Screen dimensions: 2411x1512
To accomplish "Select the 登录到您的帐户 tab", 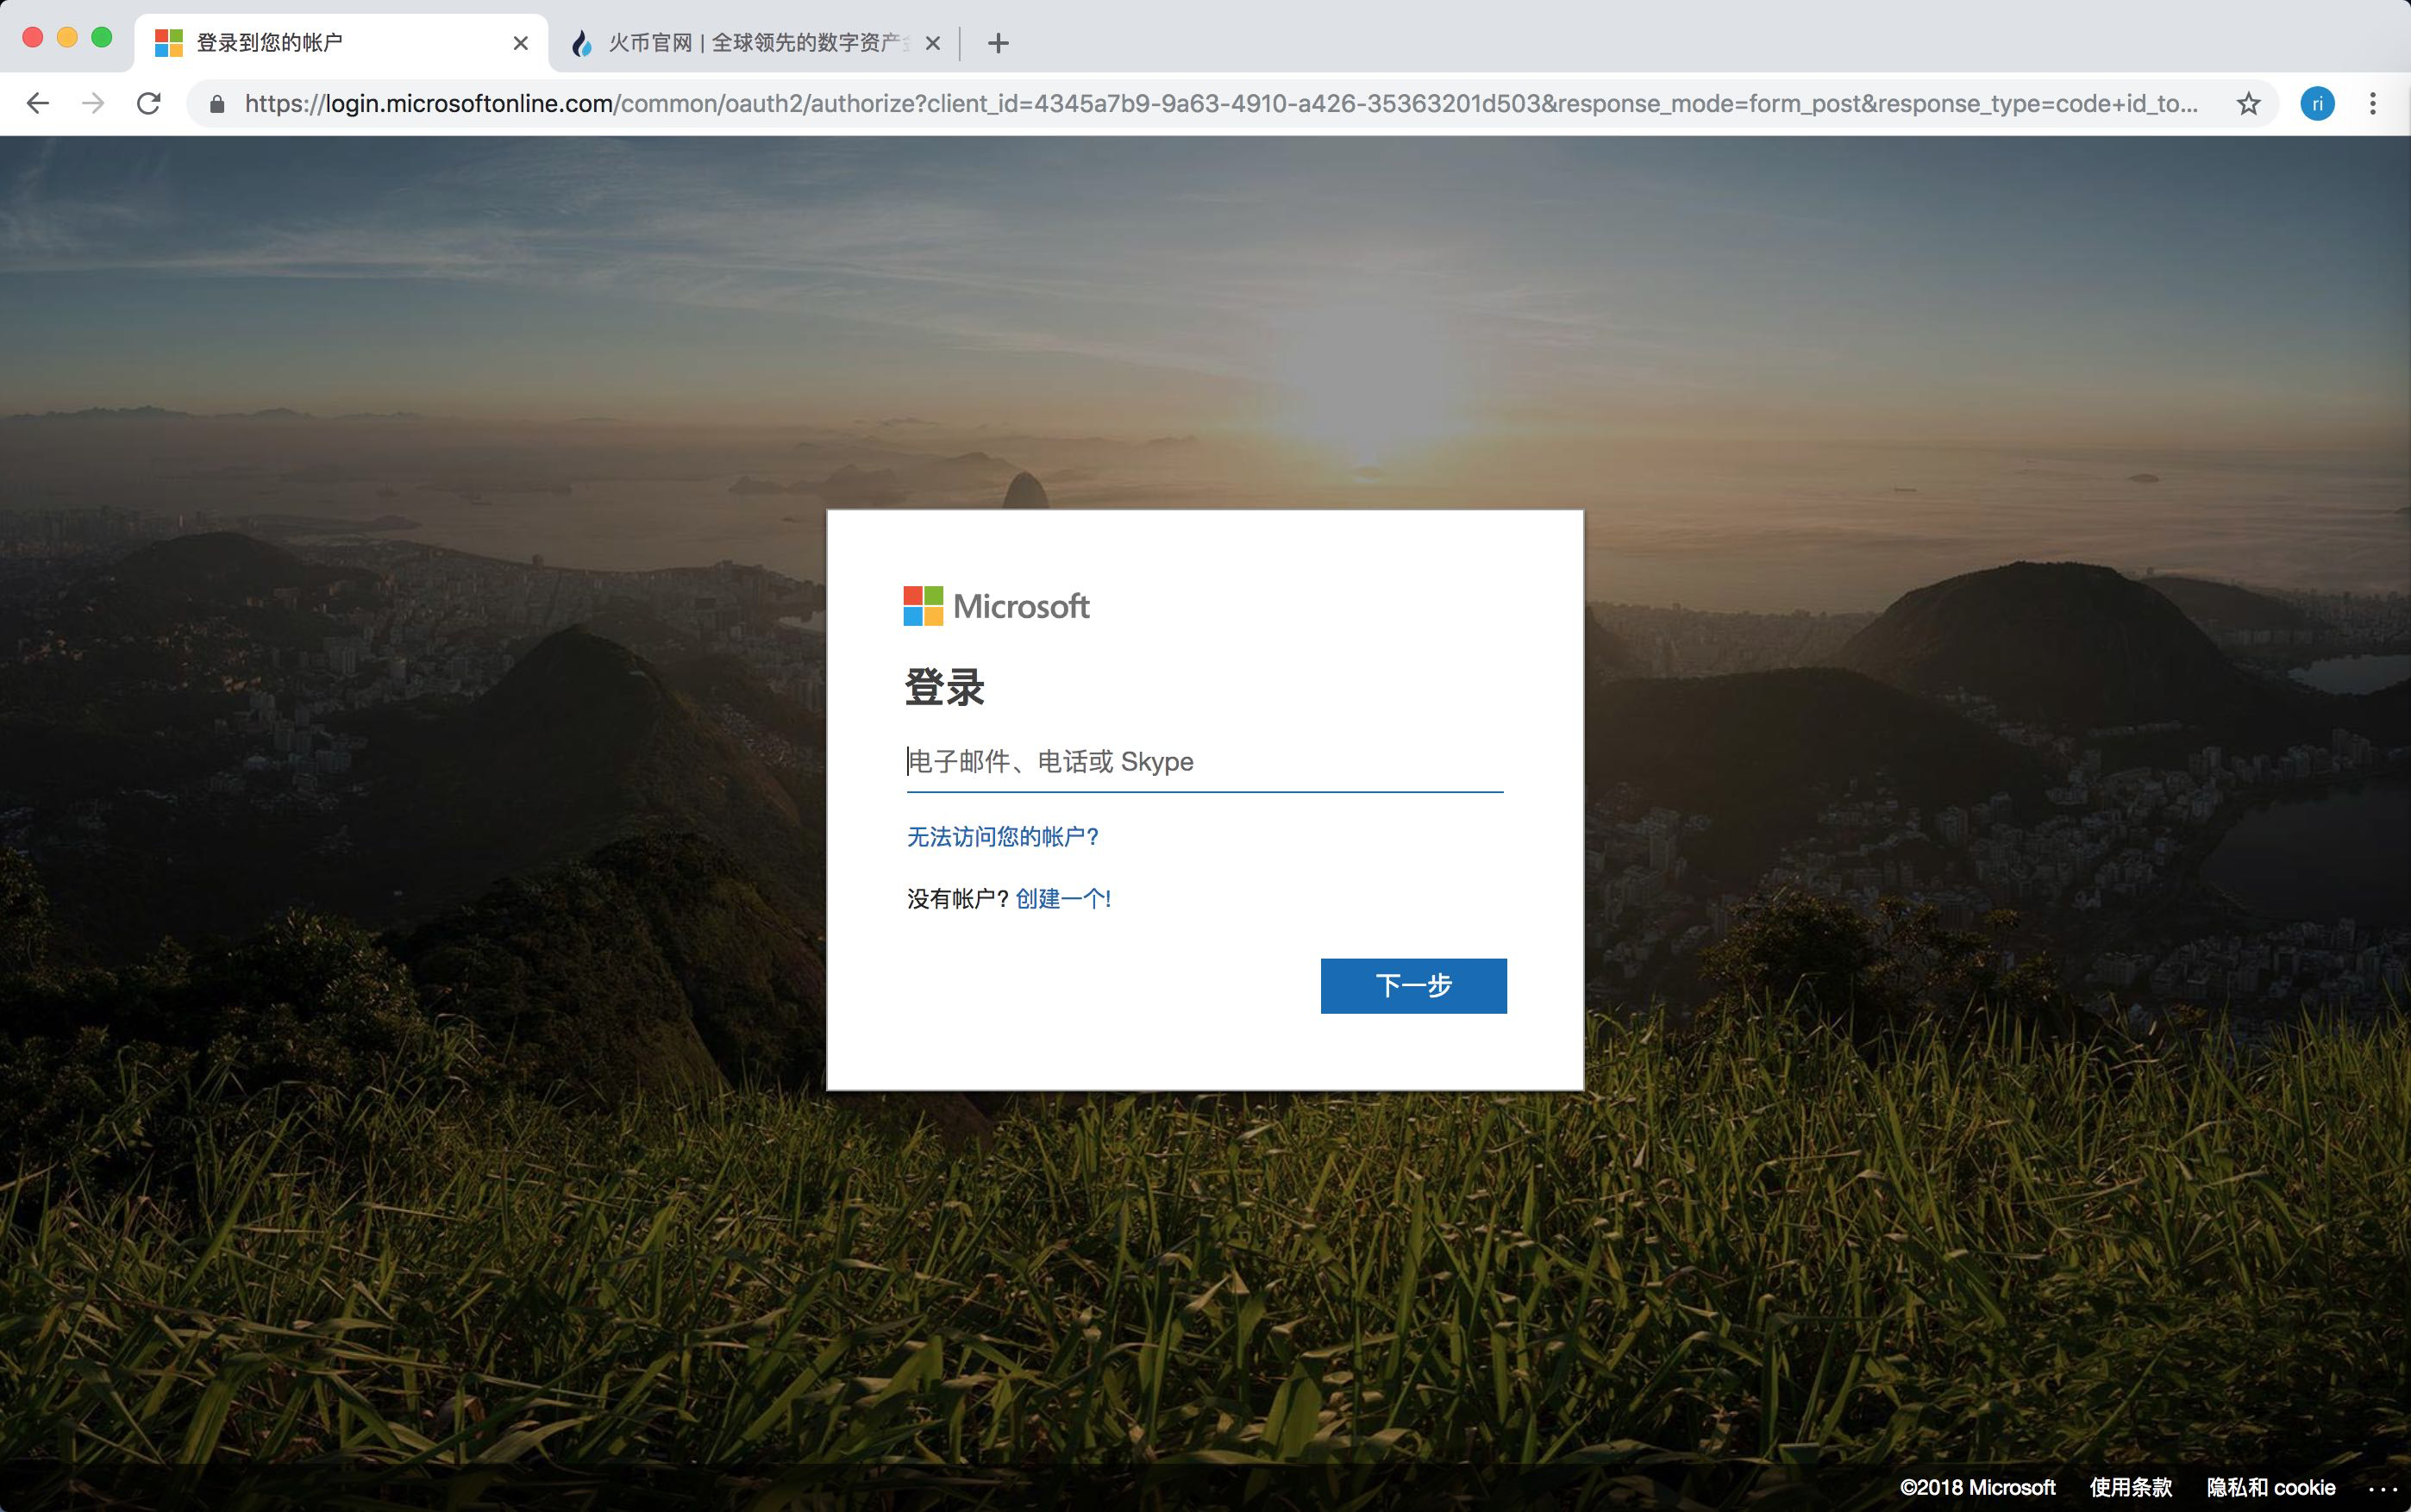I will (340, 43).
